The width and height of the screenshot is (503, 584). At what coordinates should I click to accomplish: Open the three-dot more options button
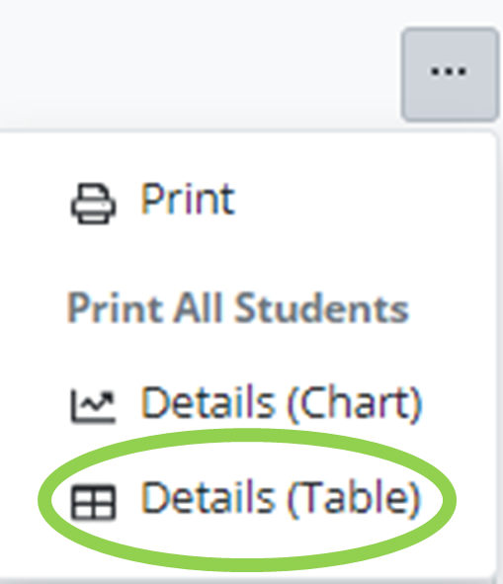(450, 74)
